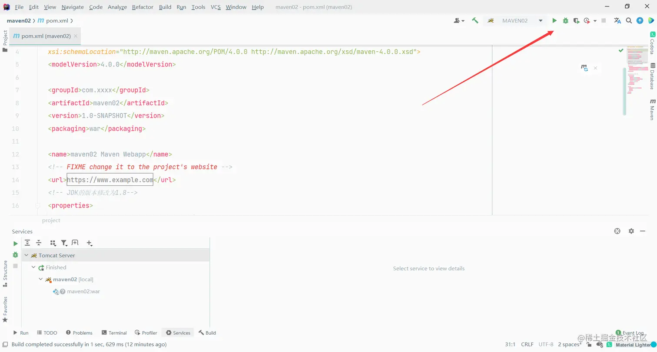Viewport: 657px width, 352px height.
Task: Open the Database side panel
Action: click(652, 76)
